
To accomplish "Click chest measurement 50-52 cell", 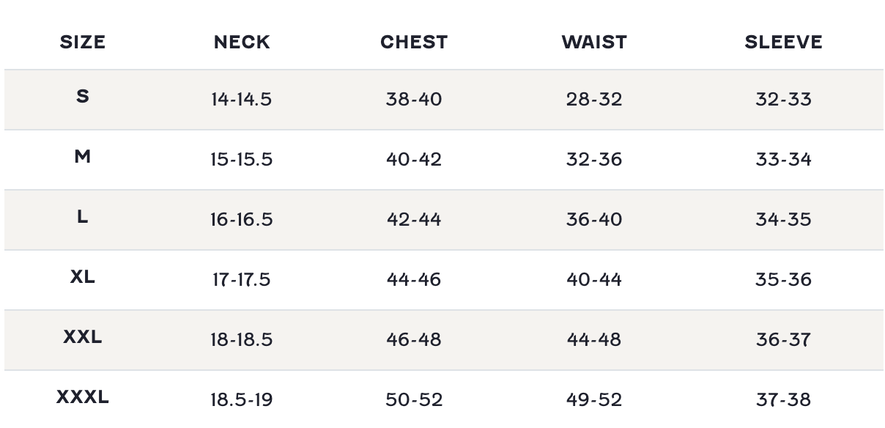I will point(414,400).
